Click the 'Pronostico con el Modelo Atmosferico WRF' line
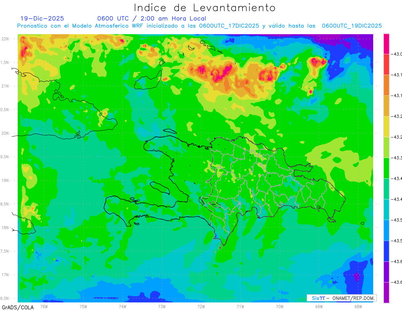This screenshot has width=402, height=311. point(200,26)
